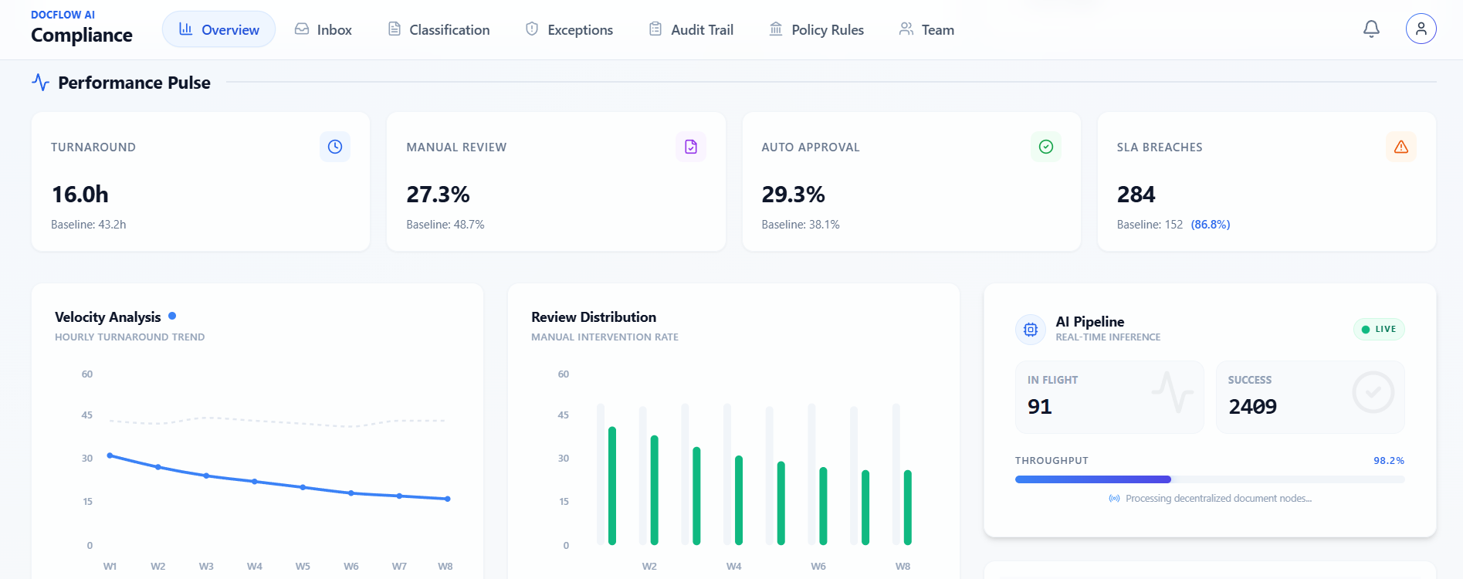The height and width of the screenshot is (579, 1463).
Task: Switch to the Inbox tab
Action: 323,29
